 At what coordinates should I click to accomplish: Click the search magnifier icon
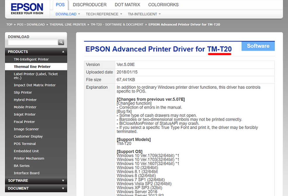click(61, 42)
